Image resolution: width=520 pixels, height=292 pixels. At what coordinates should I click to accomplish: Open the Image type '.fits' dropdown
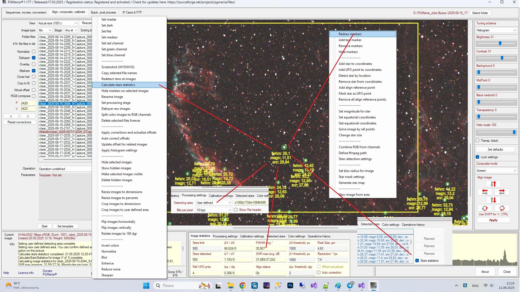pyautogui.click(x=45, y=30)
